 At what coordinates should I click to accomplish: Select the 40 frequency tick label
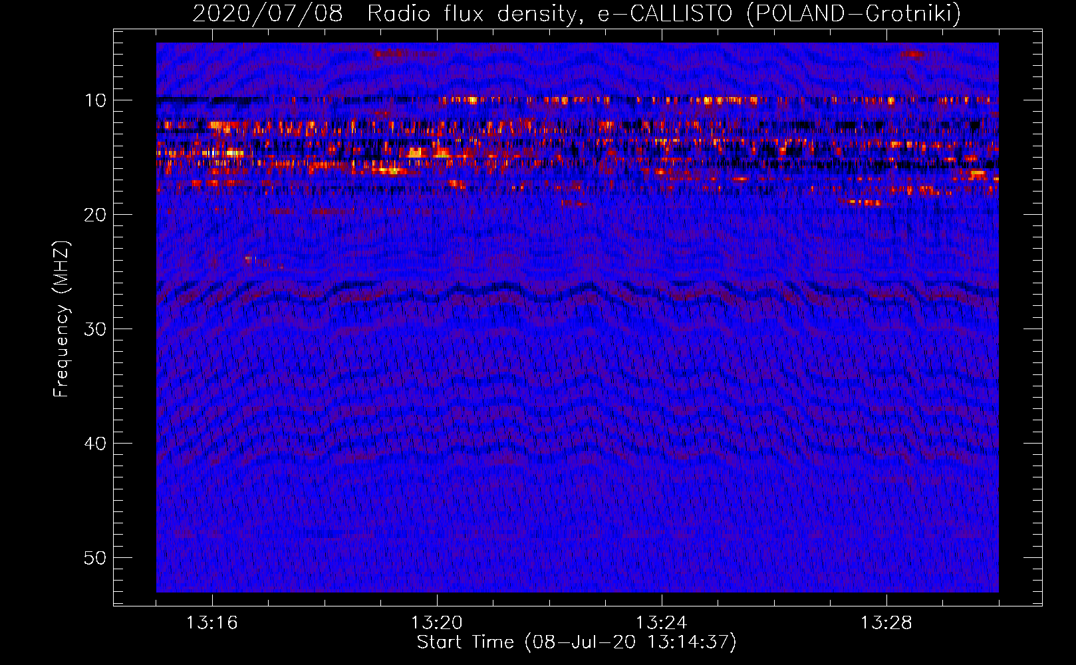[x=95, y=444]
